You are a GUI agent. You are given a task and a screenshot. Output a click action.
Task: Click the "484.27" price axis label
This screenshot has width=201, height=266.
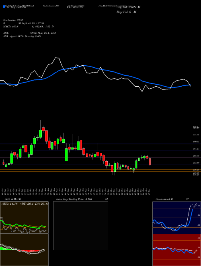196,149
